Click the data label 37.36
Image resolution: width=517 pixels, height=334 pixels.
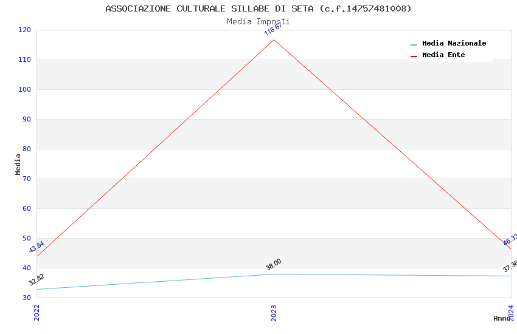pos(510,266)
